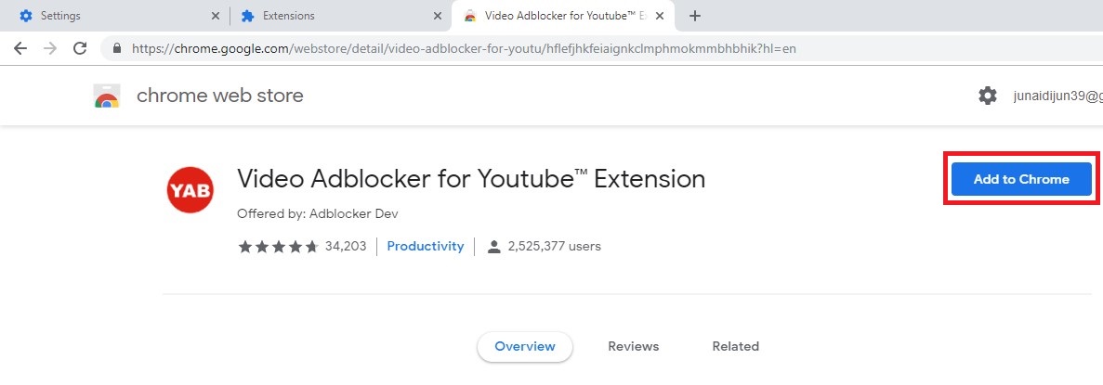The image size is (1103, 385).
Task: Close the Settings tab
Action: point(216,16)
